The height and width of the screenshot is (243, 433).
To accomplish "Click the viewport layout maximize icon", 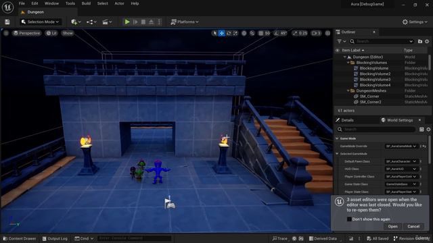I will point(327,33).
